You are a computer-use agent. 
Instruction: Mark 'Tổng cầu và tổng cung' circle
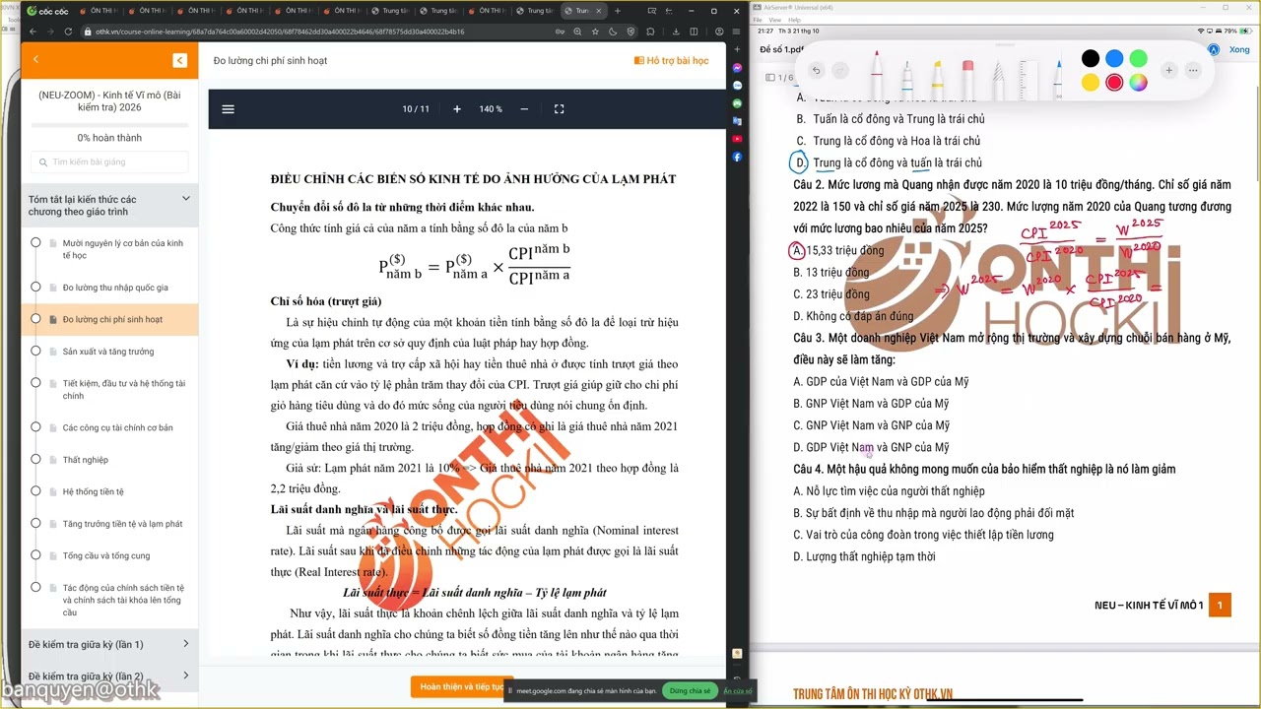35,555
